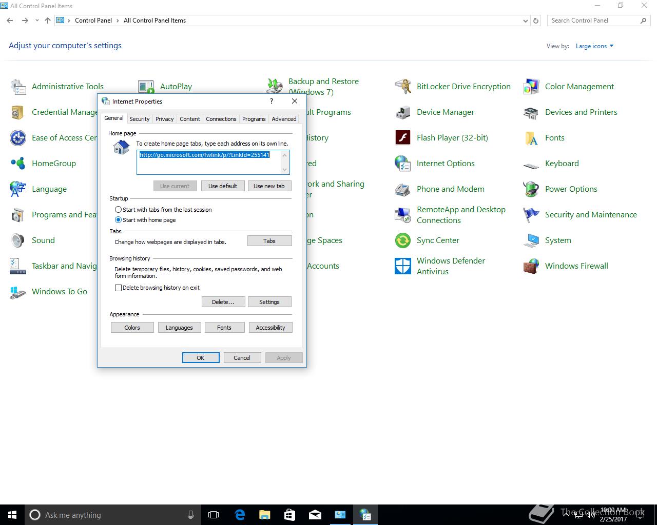Select Start with home page option

tap(119, 220)
